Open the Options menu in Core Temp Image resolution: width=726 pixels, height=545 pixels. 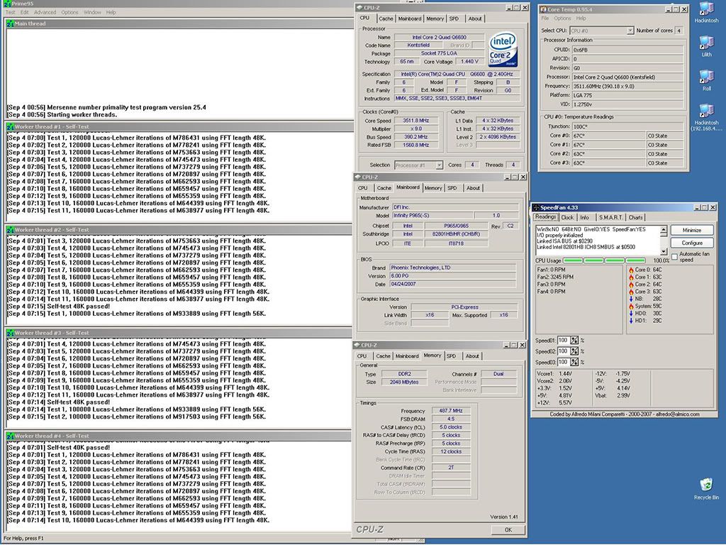562,18
